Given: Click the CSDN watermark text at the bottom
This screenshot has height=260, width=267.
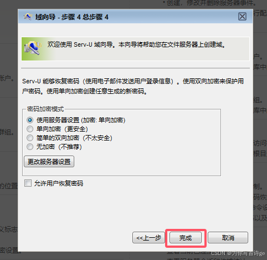Looking at the screenshot, I should [x=238, y=253].
